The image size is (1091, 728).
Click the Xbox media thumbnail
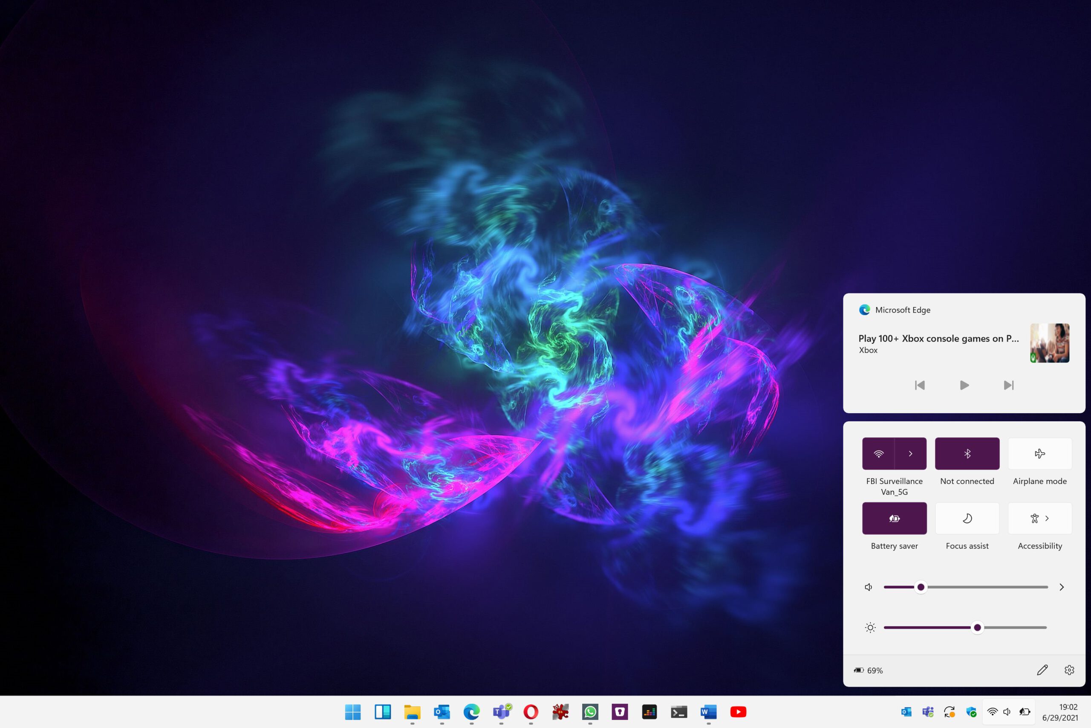pos(1050,343)
